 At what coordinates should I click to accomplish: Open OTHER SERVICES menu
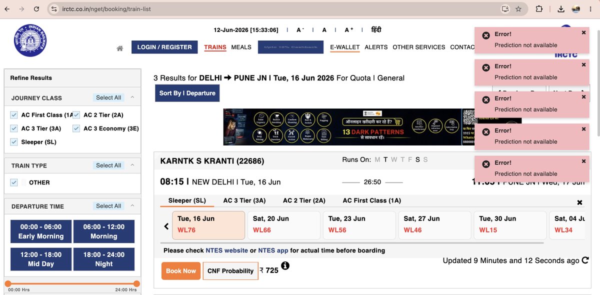click(x=418, y=47)
